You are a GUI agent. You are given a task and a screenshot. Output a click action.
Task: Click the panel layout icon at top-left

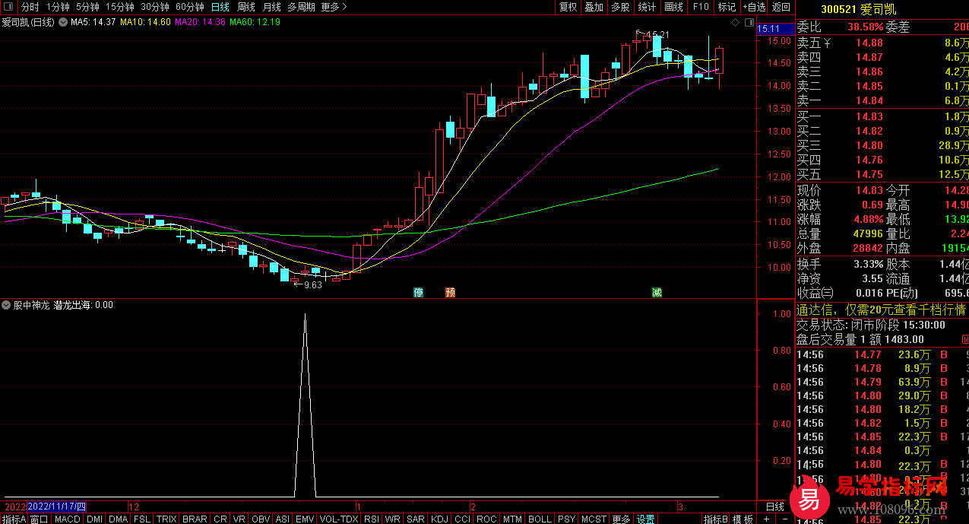tap(9, 7)
